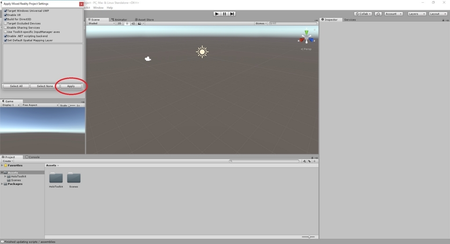The height and width of the screenshot is (244, 450).
Task: Open the Display 1 dropdown in Game view
Action: point(11,106)
